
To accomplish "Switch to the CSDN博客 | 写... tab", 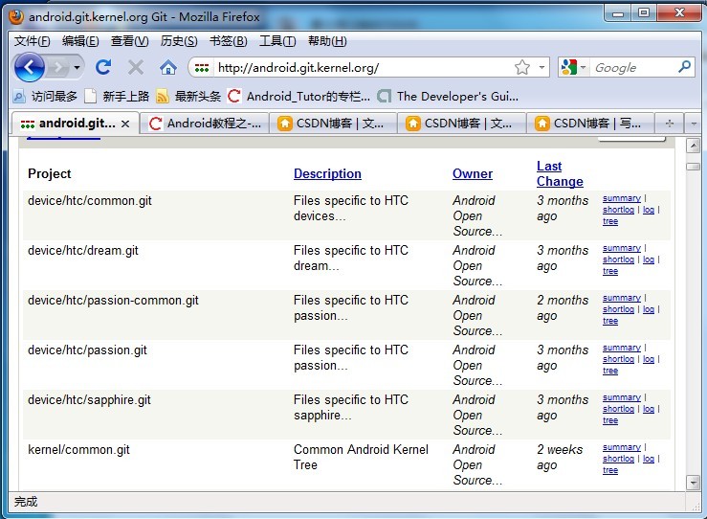I will [x=590, y=124].
